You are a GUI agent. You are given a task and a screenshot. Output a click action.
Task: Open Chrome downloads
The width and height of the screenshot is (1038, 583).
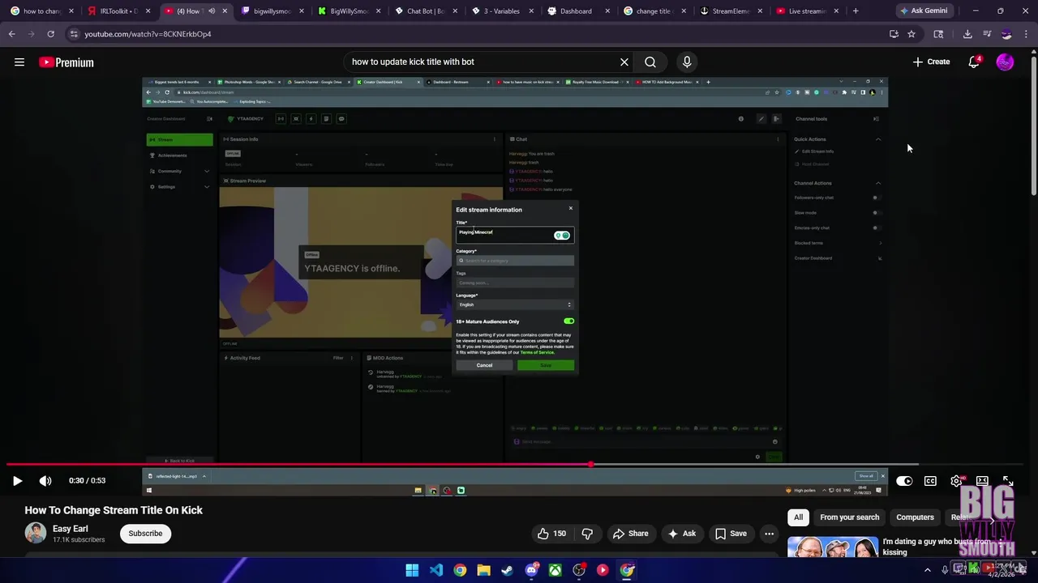point(967,34)
